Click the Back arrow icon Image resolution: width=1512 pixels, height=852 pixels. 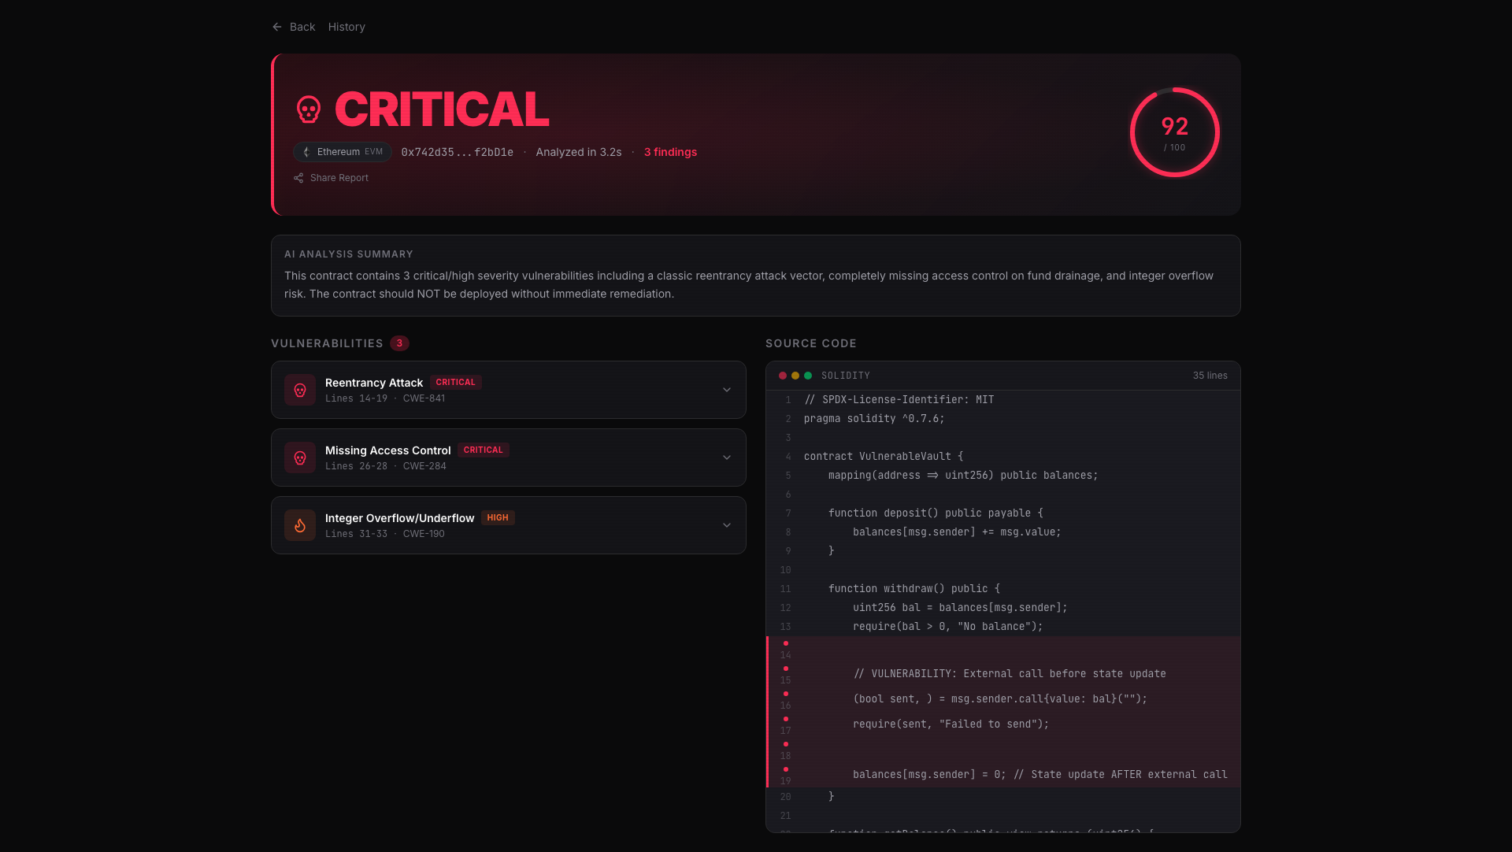(277, 27)
